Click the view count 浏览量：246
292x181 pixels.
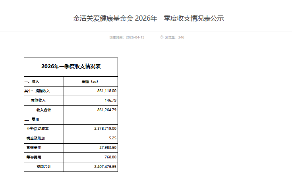174,37
